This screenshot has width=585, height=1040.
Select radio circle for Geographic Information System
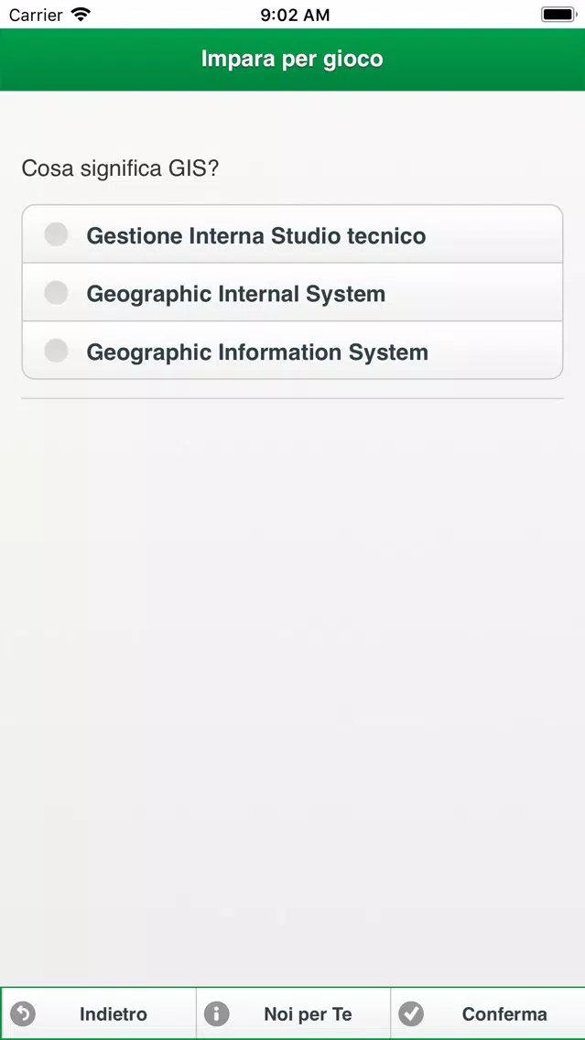click(57, 351)
